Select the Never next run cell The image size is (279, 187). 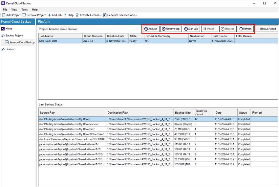(x=200, y=41)
